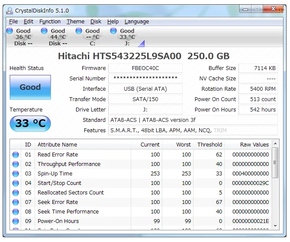Click the 33 °C temperature button
Viewport: 290px width, 242px height.
(x=30, y=123)
